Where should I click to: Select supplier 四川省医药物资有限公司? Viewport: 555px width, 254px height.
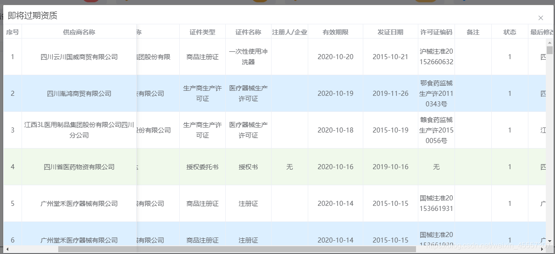pyautogui.click(x=79, y=167)
